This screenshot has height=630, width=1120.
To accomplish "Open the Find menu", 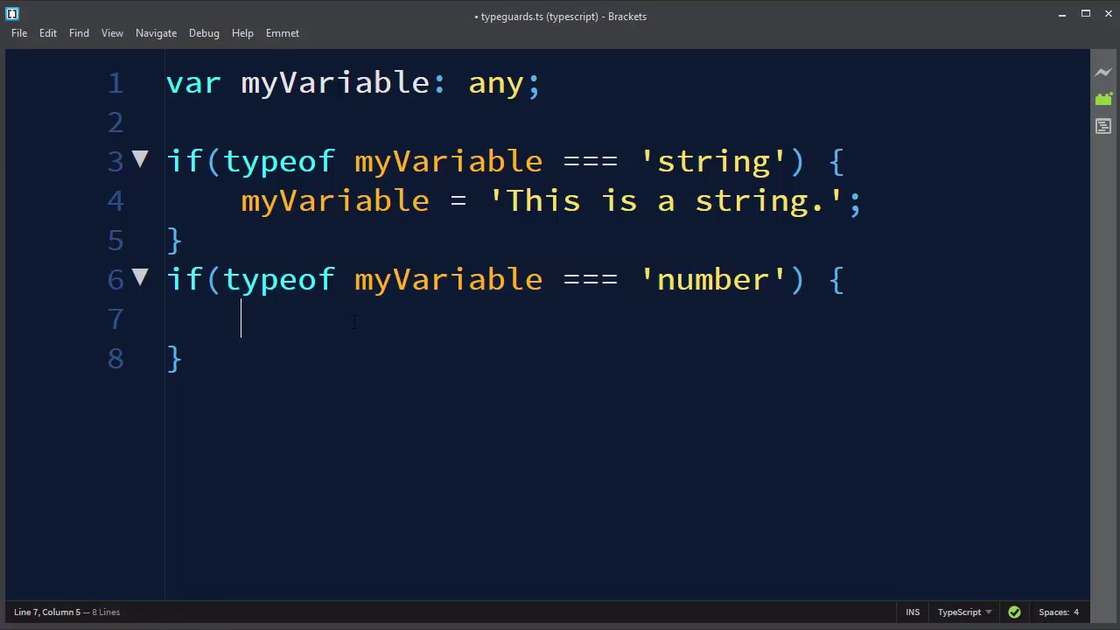I will click(79, 33).
